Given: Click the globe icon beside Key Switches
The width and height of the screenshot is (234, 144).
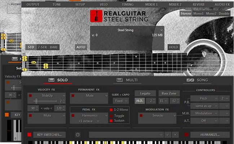Looking at the screenshot, I should tap(78, 135).
